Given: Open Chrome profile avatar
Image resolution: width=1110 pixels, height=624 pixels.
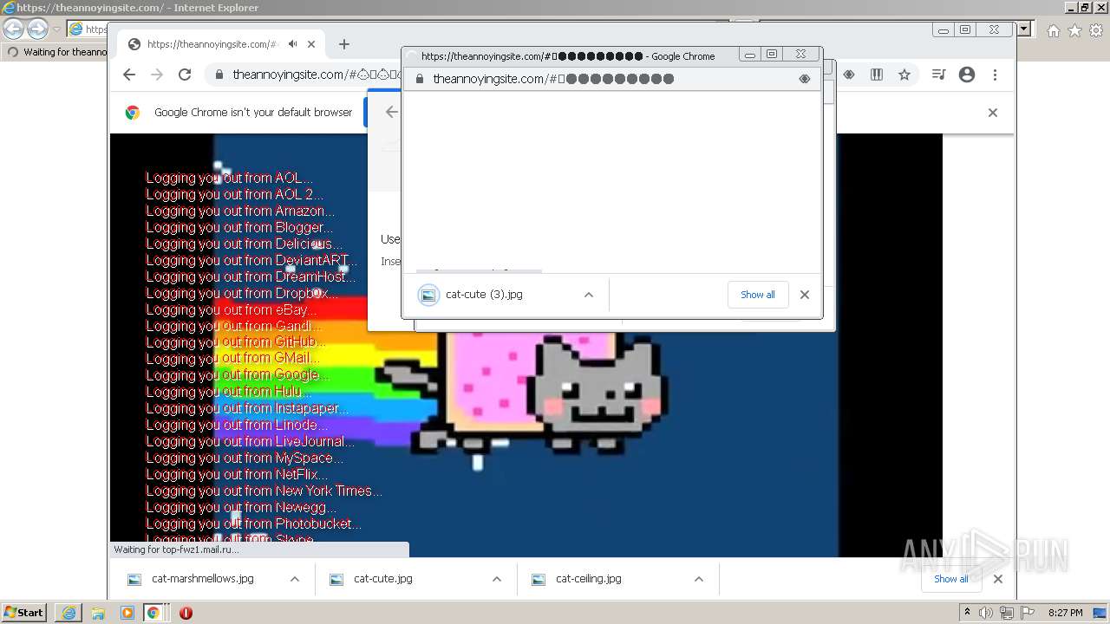Looking at the screenshot, I should [967, 75].
